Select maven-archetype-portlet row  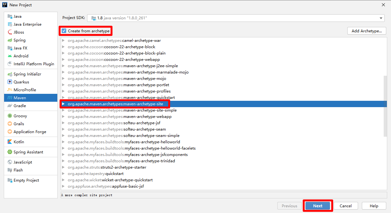tap(222, 85)
